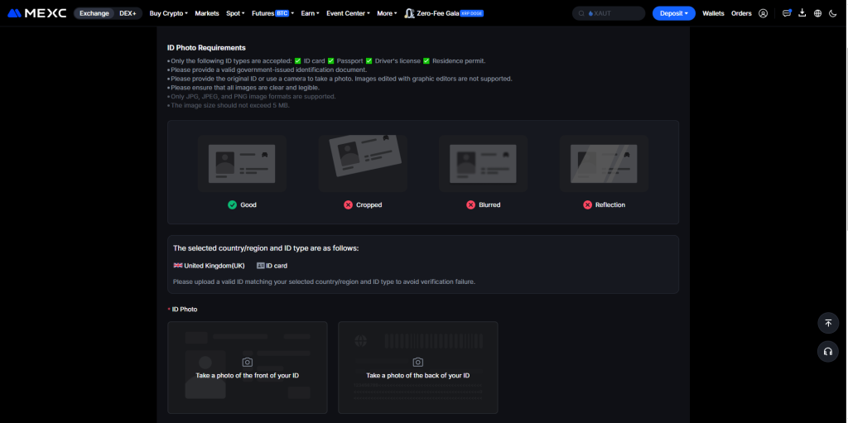Click the download app icon
Screen dimensions: 848x423
802,13
